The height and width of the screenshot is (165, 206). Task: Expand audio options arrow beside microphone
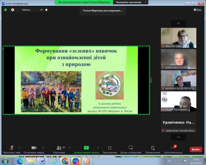coord(19,148)
